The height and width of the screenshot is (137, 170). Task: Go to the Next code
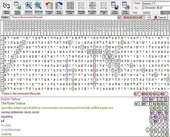(59, 6)
